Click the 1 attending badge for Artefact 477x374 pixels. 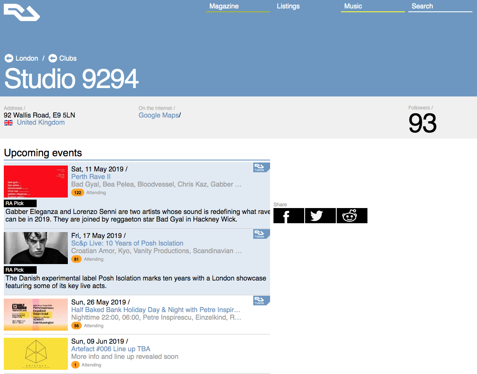(75, 365)
